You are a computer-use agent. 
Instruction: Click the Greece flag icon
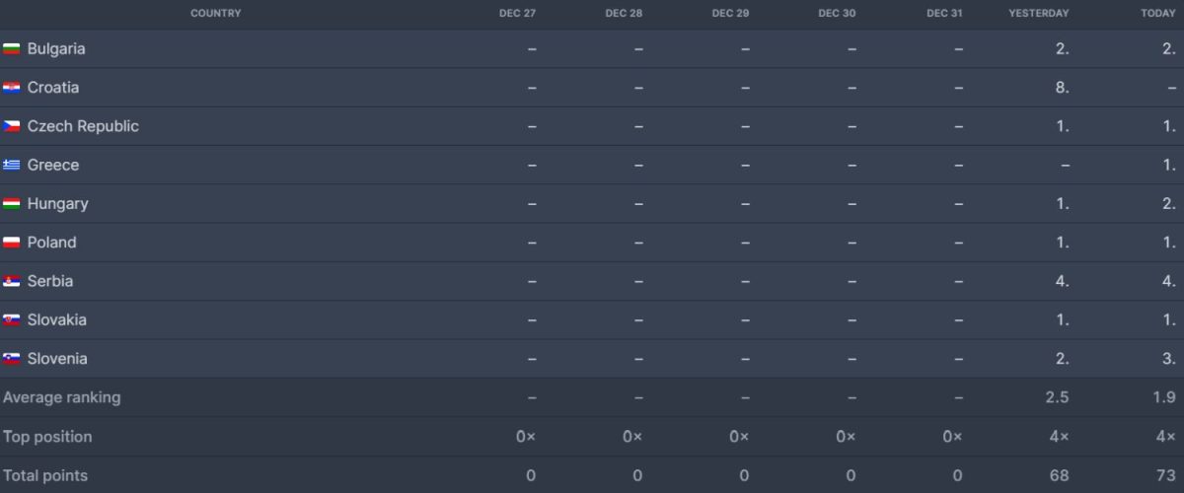pos(12,165)
